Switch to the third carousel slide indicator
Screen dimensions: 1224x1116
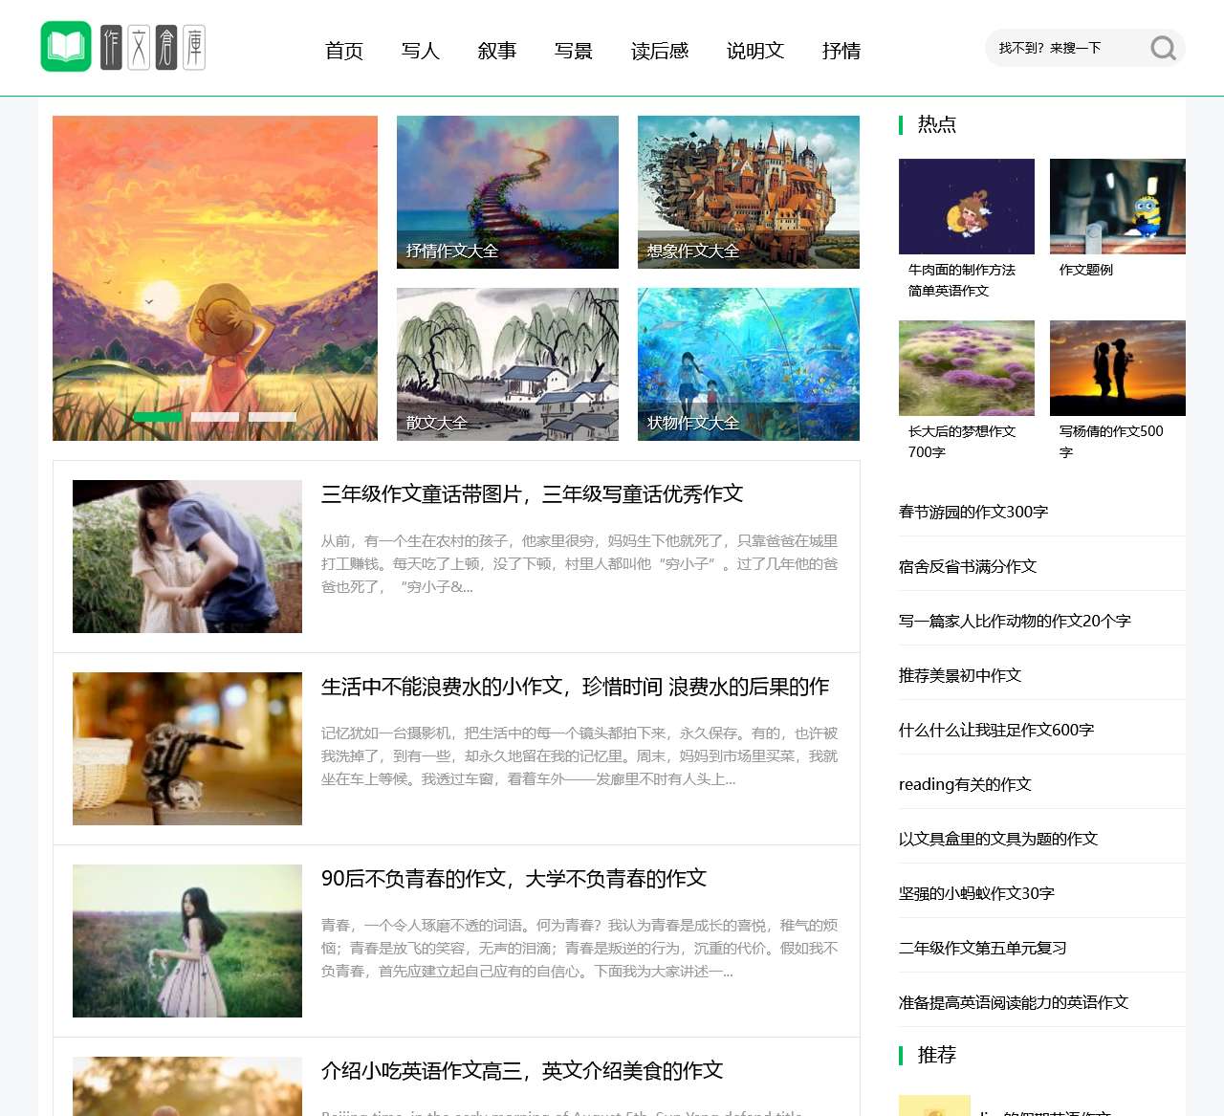tap(273, 417)
